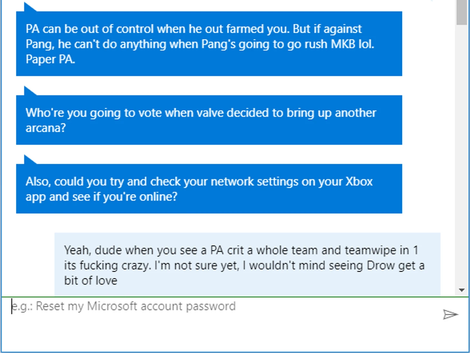This screenshot has height=353, width=470.
Task: Click the word 'Xbox' in the third message
Action: point(359,181)
